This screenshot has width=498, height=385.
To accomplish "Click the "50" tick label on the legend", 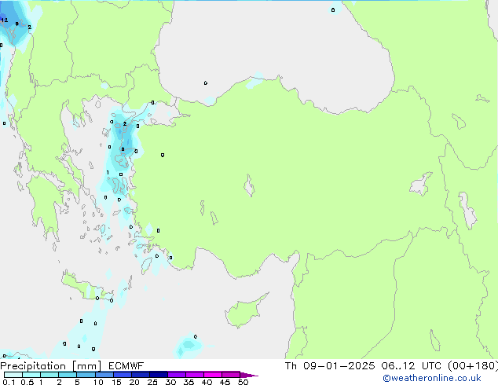I will [244, 382].
